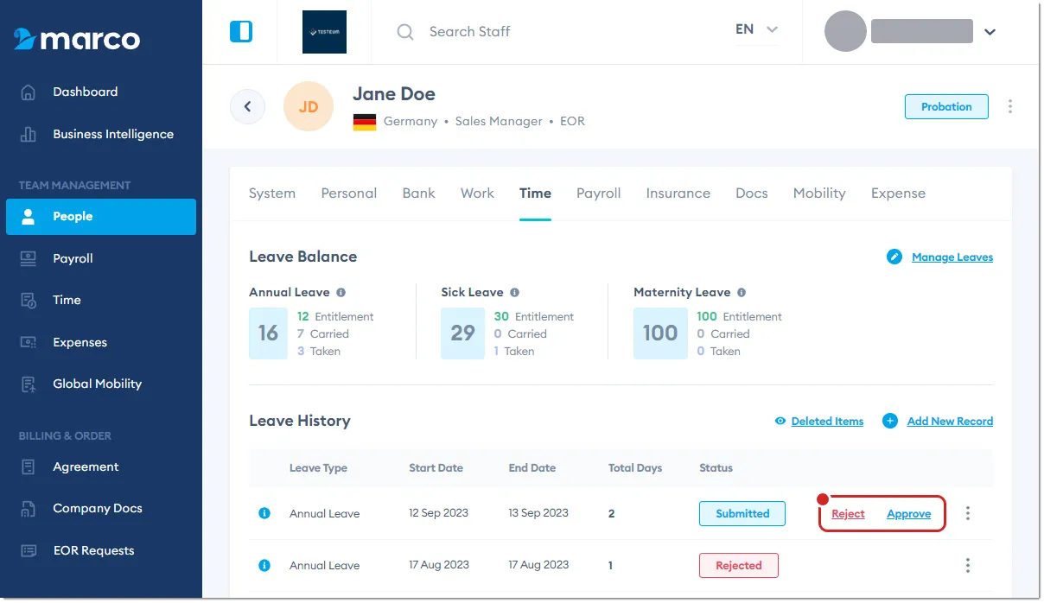Click the Sick Leave balance 29
This screenshot has width=1044, height=603.
coord(463,333)
